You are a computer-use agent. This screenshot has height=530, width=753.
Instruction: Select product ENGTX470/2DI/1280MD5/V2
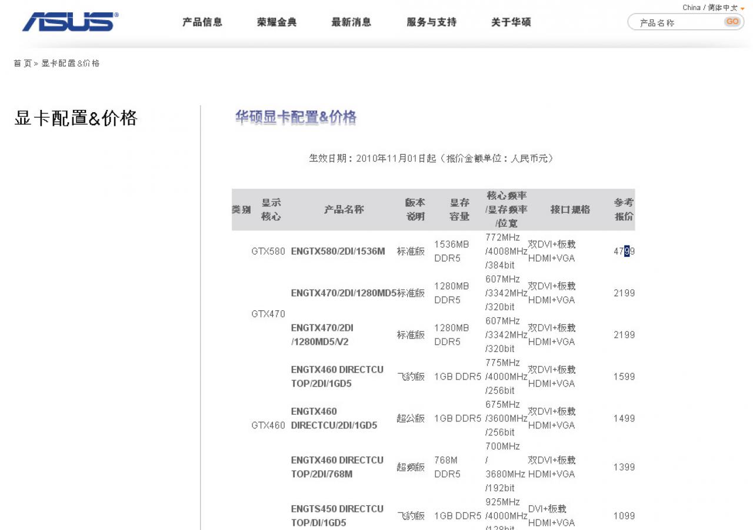(x=322, y=335)
